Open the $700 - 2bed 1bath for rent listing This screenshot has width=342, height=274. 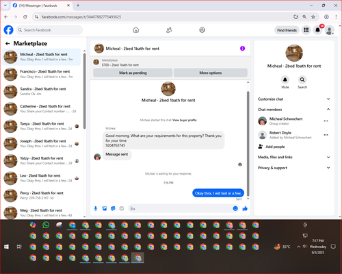click(x=120, y=65)
